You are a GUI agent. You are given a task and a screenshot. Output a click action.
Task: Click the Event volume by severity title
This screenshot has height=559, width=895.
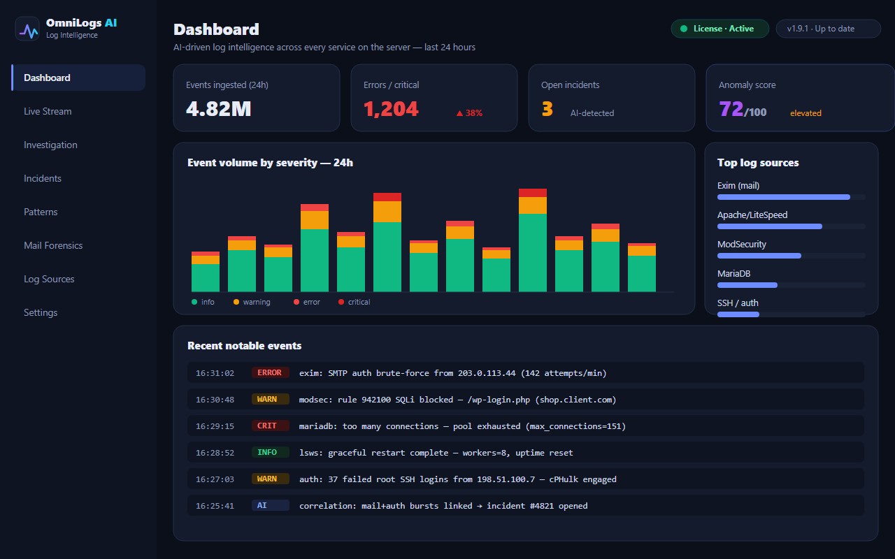tap(270, 163)
